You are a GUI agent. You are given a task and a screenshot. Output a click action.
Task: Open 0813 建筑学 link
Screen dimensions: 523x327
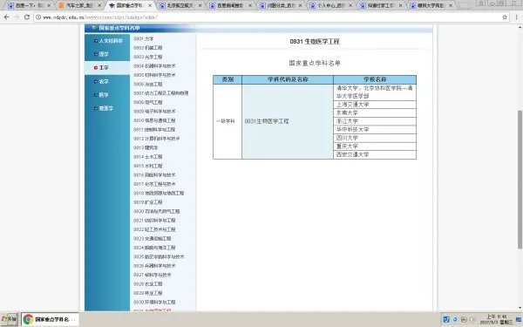pos(146,147)
